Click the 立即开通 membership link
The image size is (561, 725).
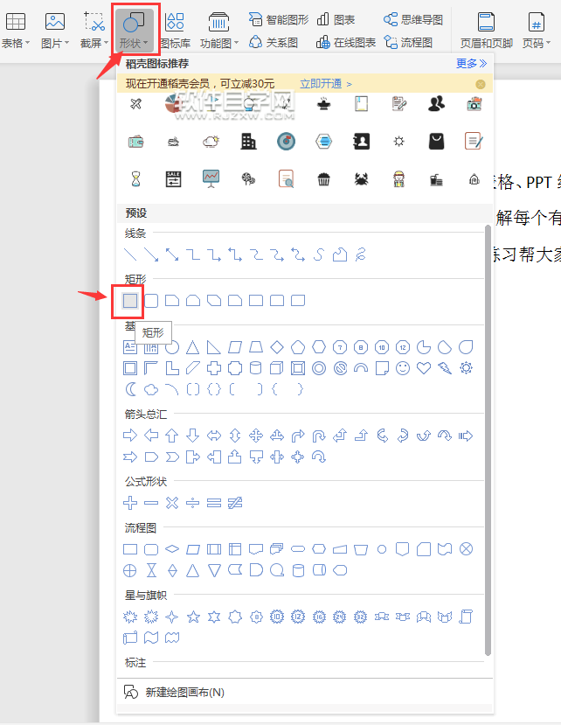325,84
